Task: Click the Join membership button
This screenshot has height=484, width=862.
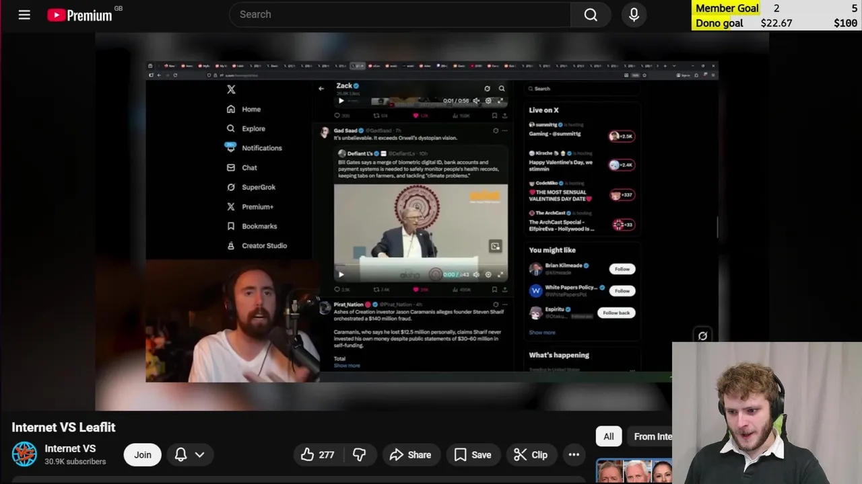Action: 142,455
